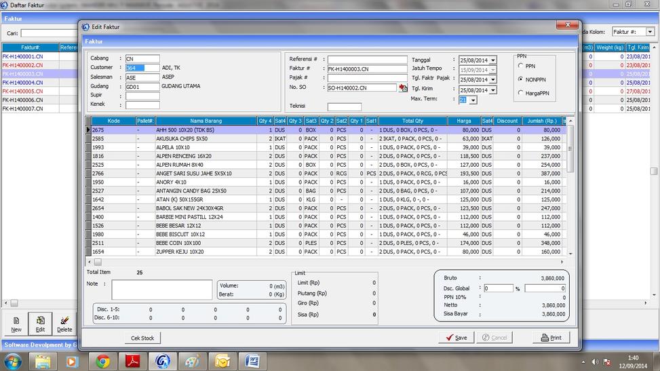Click the Dsc. Global amount field
660x371 pixels.
tap(545, 288)
